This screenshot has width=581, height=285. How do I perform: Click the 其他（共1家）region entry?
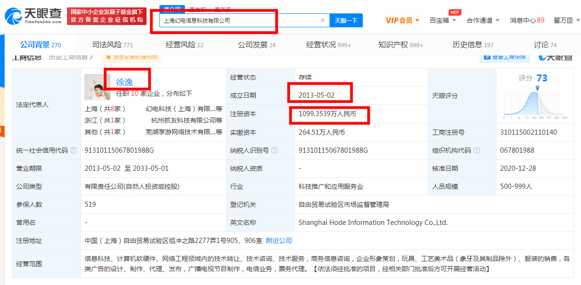click(x=105, y=132)
